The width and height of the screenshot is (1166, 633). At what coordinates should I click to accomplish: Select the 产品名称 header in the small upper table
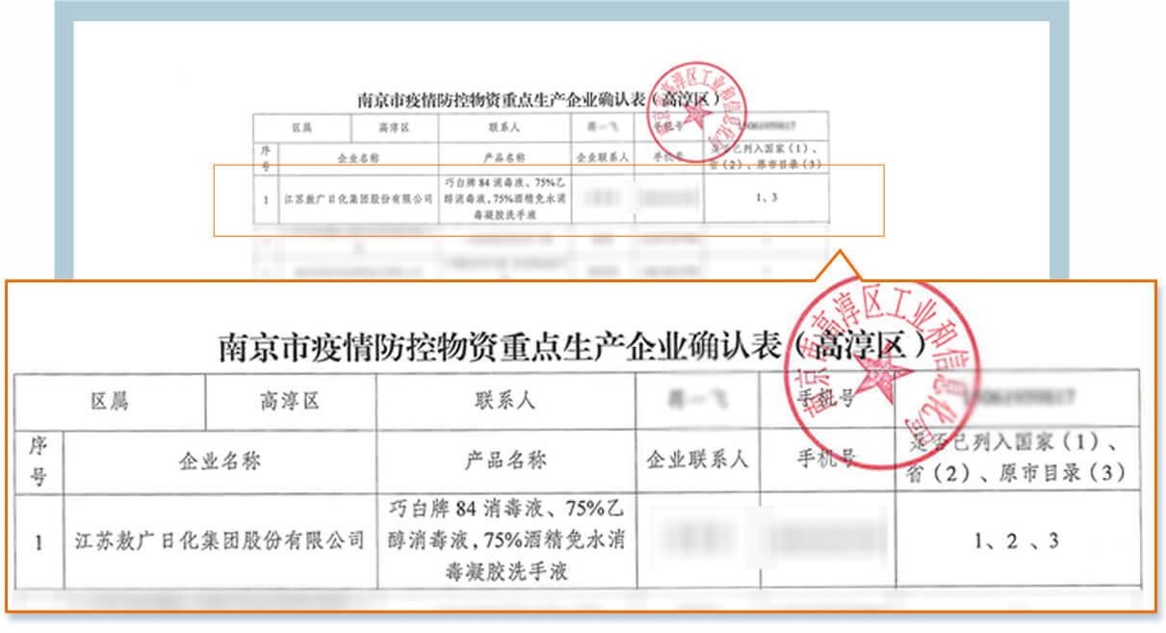505,157
